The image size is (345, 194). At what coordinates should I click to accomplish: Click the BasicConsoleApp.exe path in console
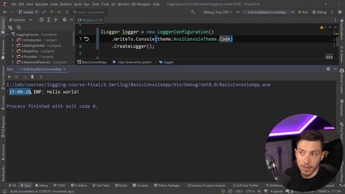click(x=139, y=85)
